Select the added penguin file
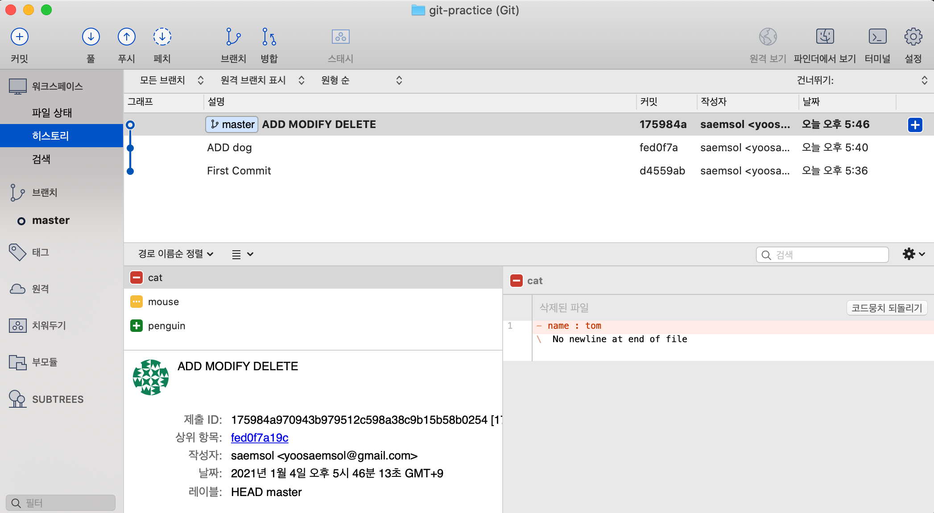934x513 pixels. click(313, 326)
